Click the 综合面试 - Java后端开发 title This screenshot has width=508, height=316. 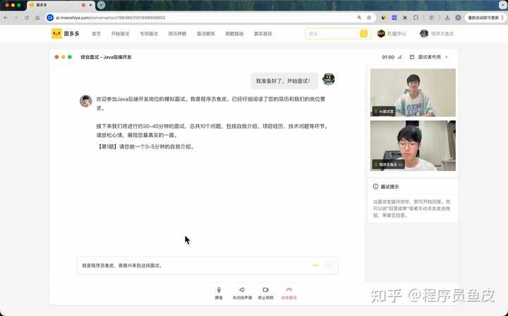(x=106, y=57)
